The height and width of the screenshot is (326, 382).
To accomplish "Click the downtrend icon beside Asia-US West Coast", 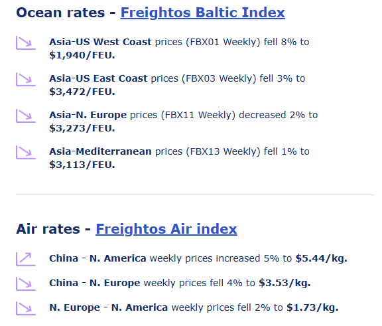I will [x=26, y=43].
